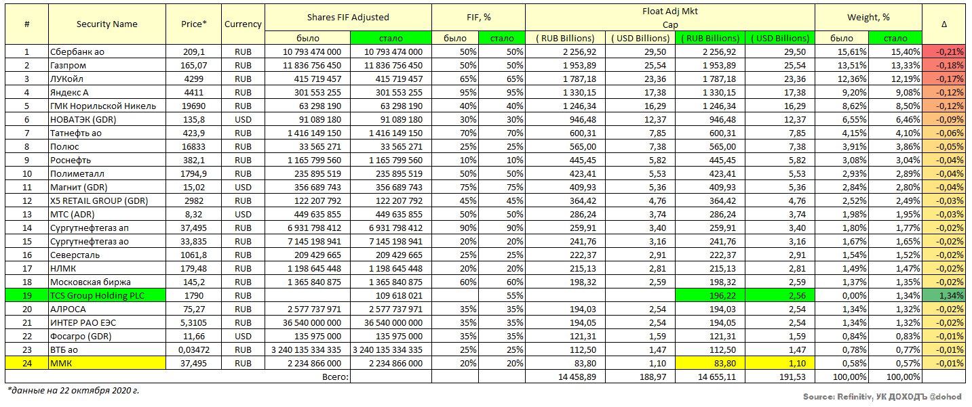This screenshot has width=972, height=407.
Task: Click the "Price*" column header
Action: click(x=195, y=24)
